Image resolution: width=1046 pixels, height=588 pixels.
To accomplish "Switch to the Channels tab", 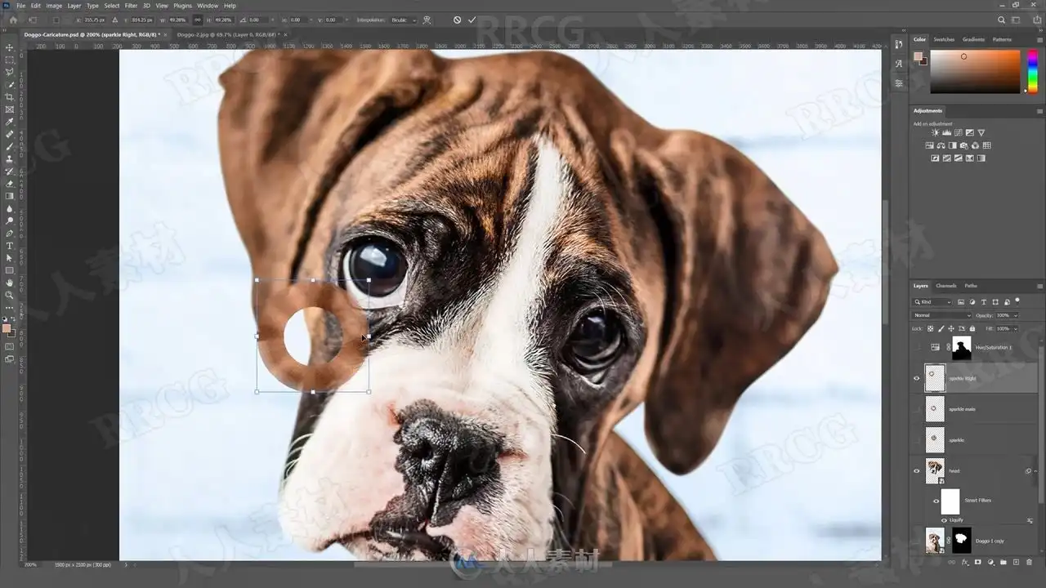I will pyautogui.click(x=946, y=286).
